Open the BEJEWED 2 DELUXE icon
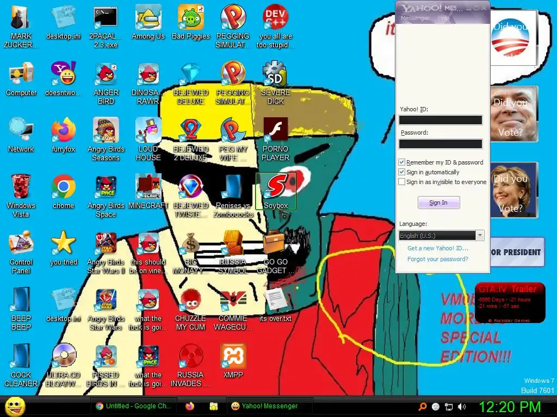This screenshot has height=417, width=557. tap(191, 140)
